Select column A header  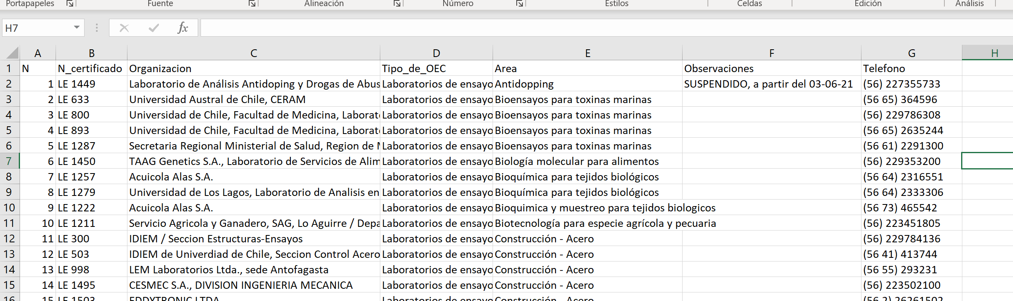(38, 53)
